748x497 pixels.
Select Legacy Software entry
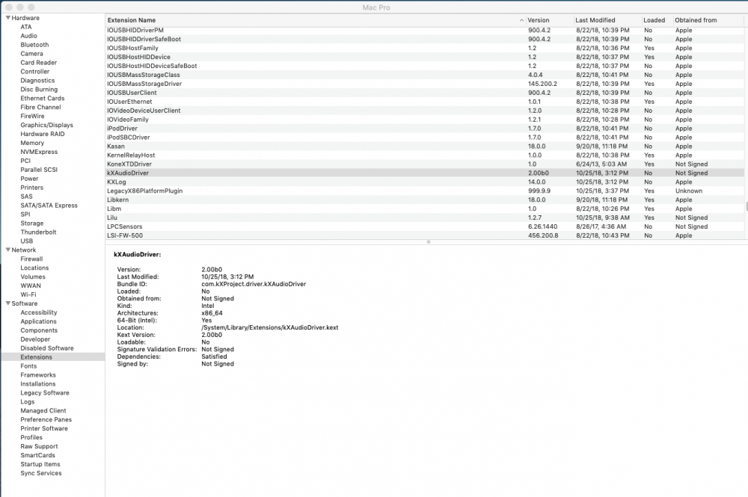(x=44, y=392)
